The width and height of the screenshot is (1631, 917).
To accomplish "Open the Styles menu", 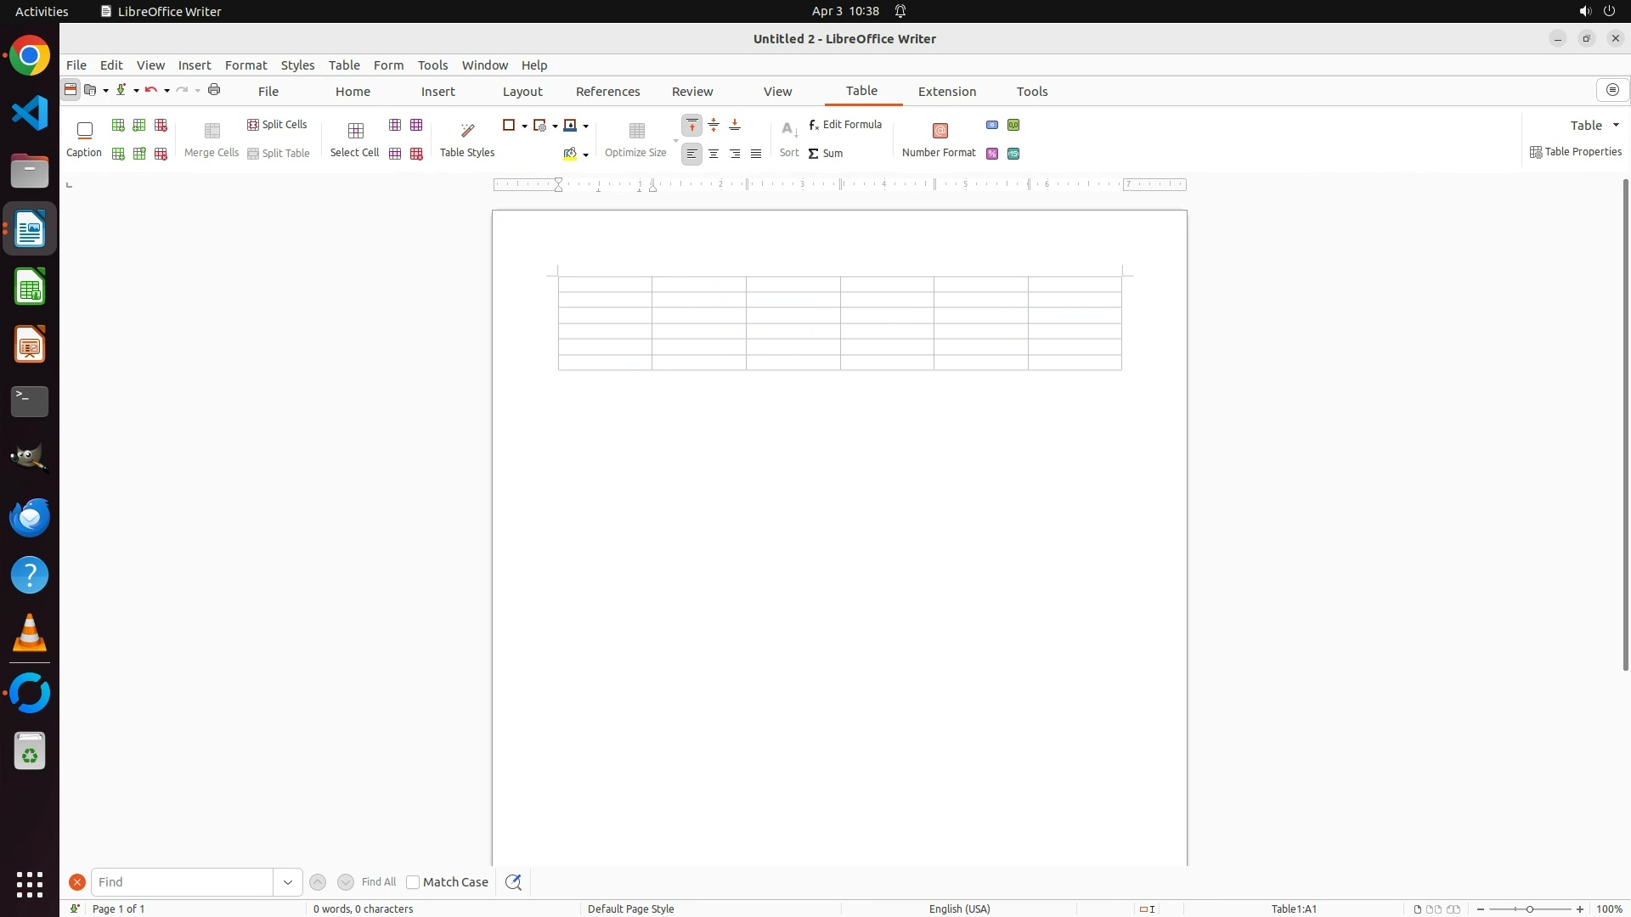I will coord(297,65).
